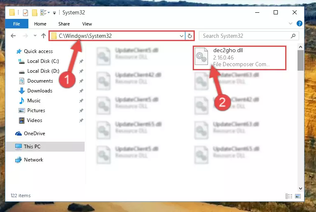
Task: Click the pin icon next to Local Disk (C:)
Action: click(81, 61)
